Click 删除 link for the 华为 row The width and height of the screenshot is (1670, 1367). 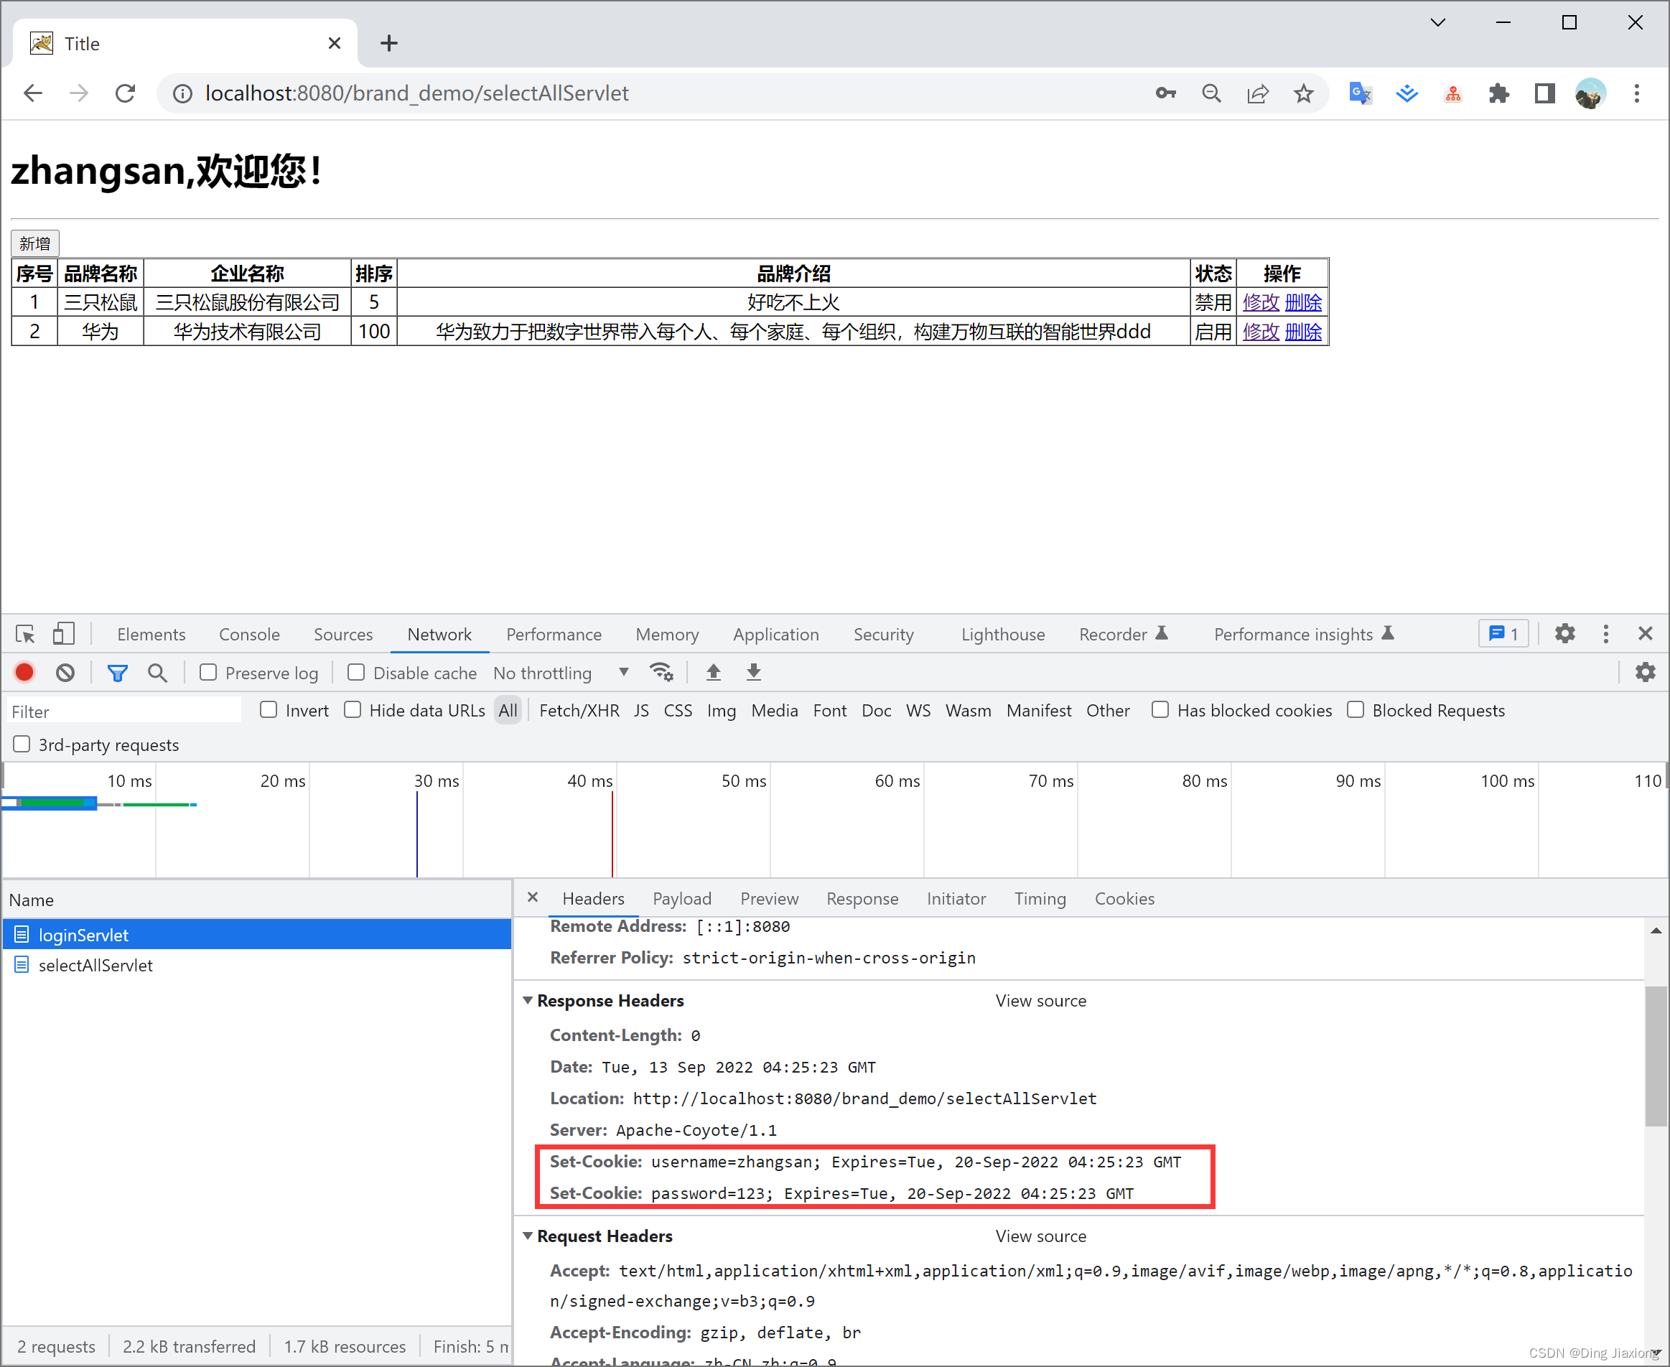coord(1303,332)
